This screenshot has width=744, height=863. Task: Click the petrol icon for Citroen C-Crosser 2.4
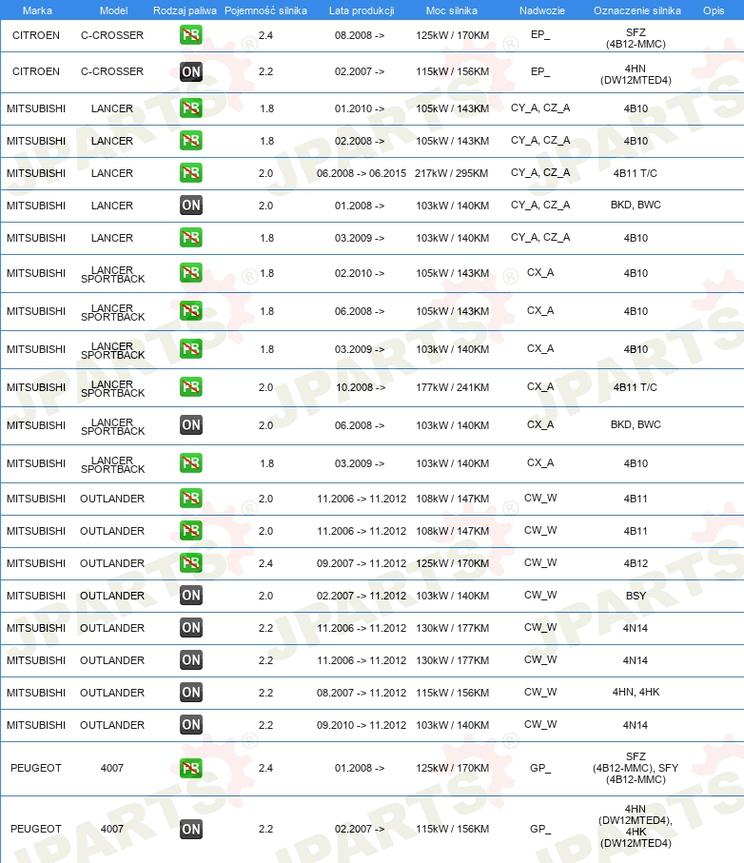coord(191,34)
